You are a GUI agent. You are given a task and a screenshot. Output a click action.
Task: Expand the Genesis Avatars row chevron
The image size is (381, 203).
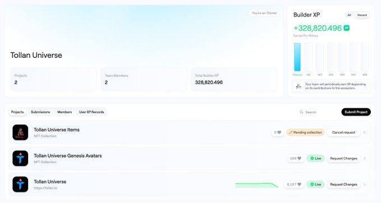365,158
